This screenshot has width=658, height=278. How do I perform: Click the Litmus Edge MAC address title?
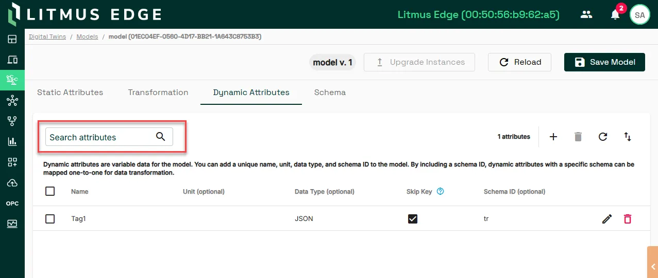[479, 14]
